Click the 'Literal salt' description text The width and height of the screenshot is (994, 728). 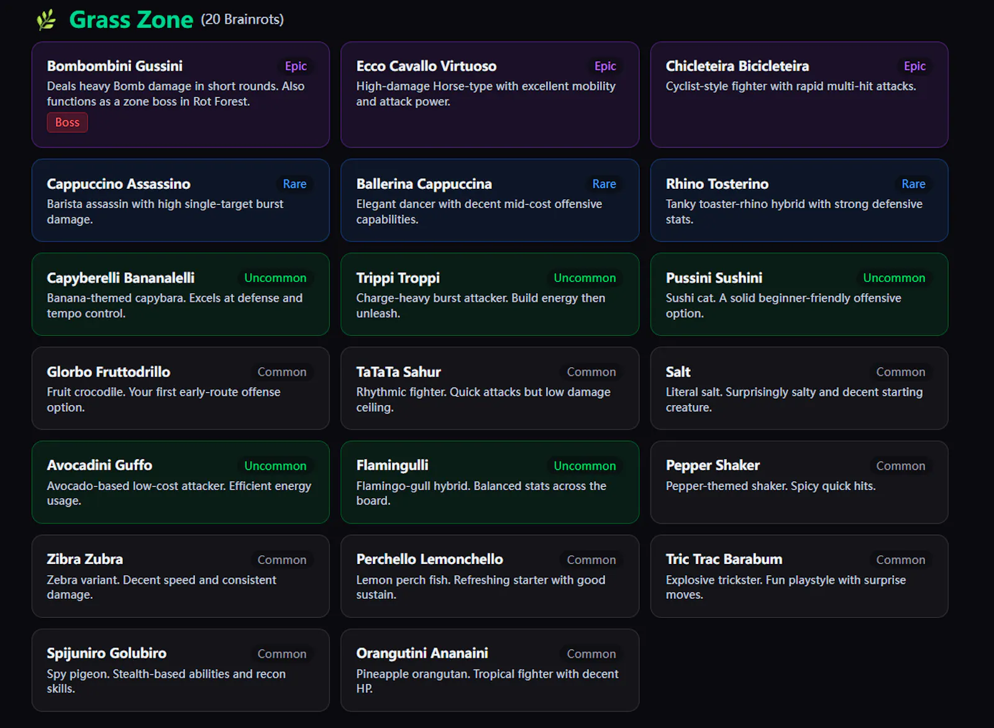[794, 399]
